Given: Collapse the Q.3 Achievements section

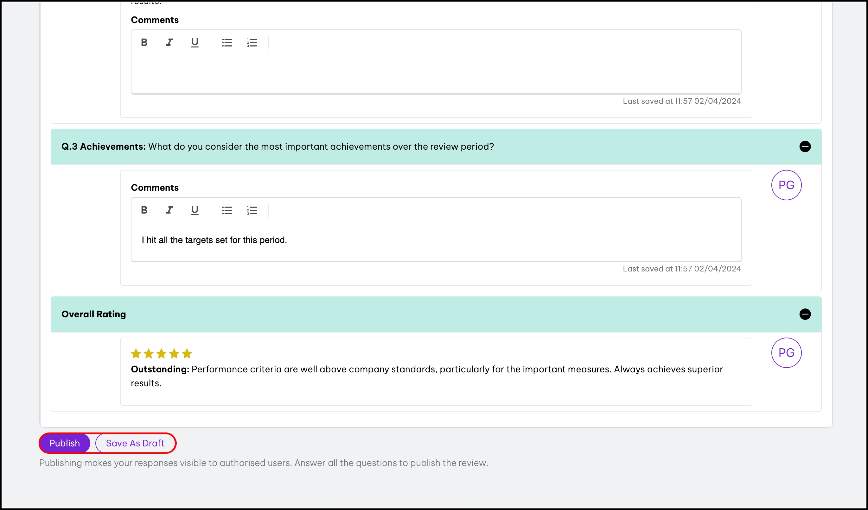Looking at the screenshot, I should pyautogui.click(x=805, y=146).
